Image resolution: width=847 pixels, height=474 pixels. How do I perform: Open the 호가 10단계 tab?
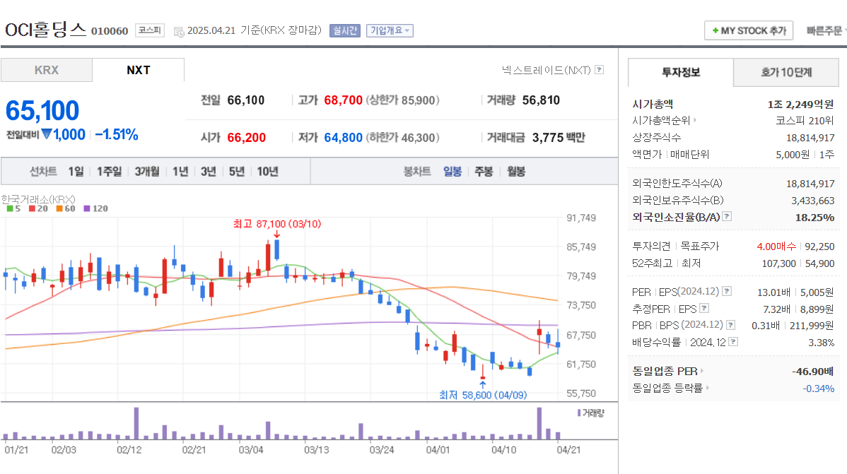(786, 72)
